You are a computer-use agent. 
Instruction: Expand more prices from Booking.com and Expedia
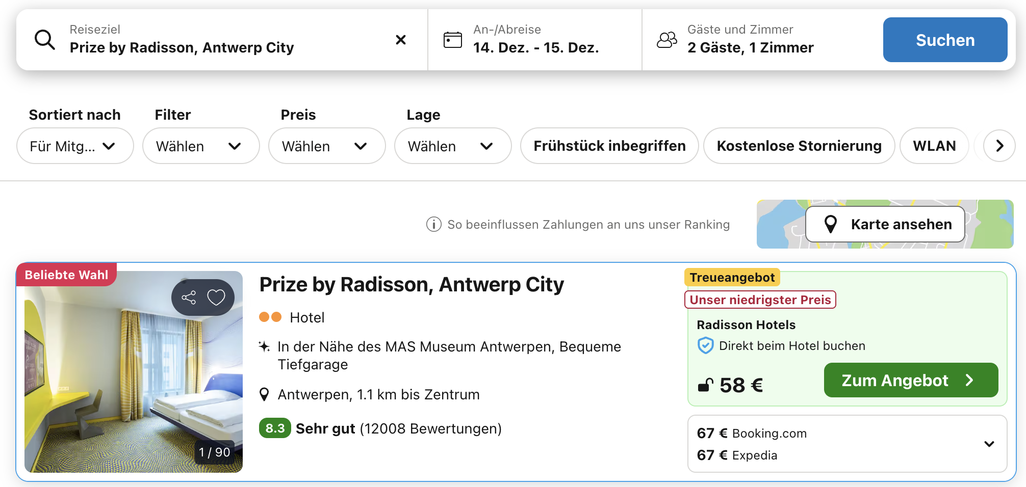989,444
